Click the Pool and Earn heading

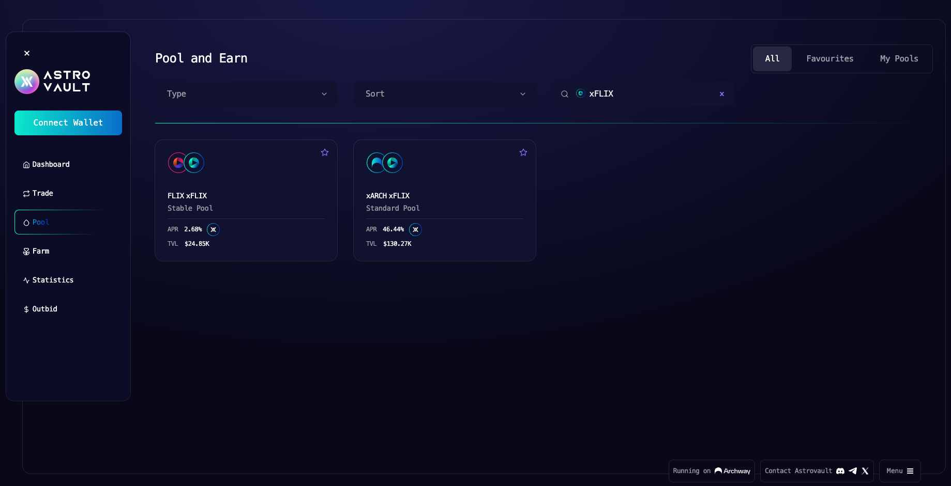201,58
